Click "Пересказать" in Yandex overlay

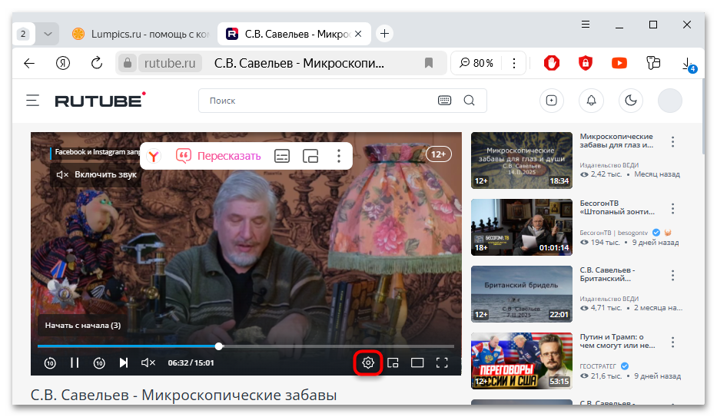[218, 156]
